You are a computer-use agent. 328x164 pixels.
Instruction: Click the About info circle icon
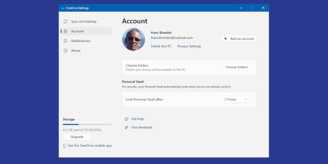66,51
